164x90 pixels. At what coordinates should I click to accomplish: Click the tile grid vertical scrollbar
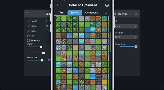[x=110, y=42]
